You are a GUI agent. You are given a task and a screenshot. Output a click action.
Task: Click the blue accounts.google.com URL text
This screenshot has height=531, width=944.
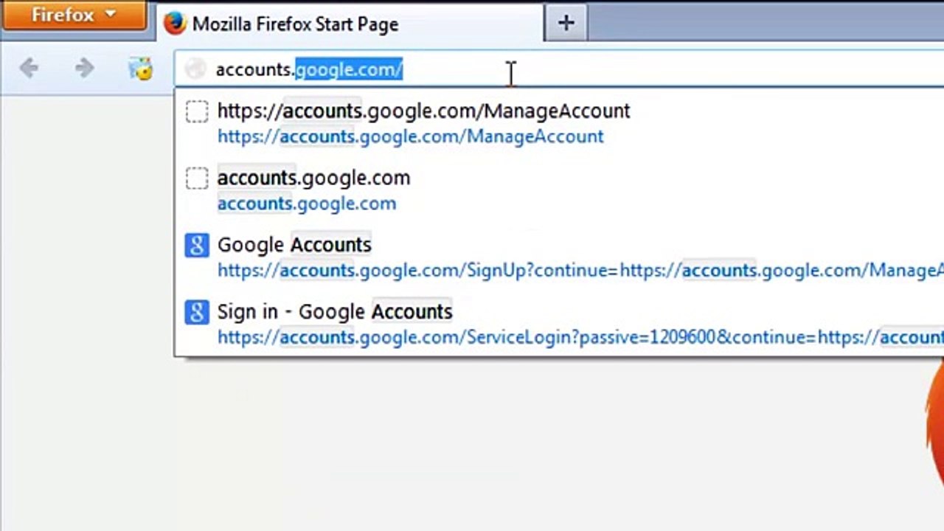(306, 204)
